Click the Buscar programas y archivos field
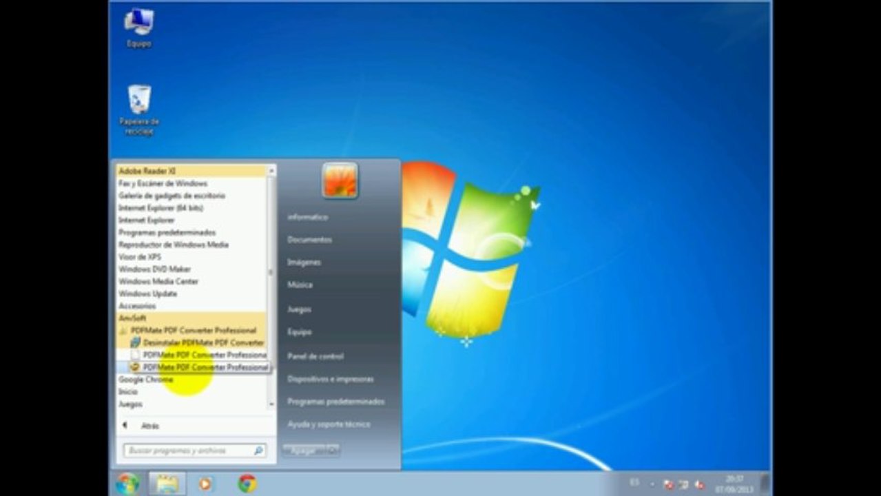881x496 pixels. pos(194,451)
